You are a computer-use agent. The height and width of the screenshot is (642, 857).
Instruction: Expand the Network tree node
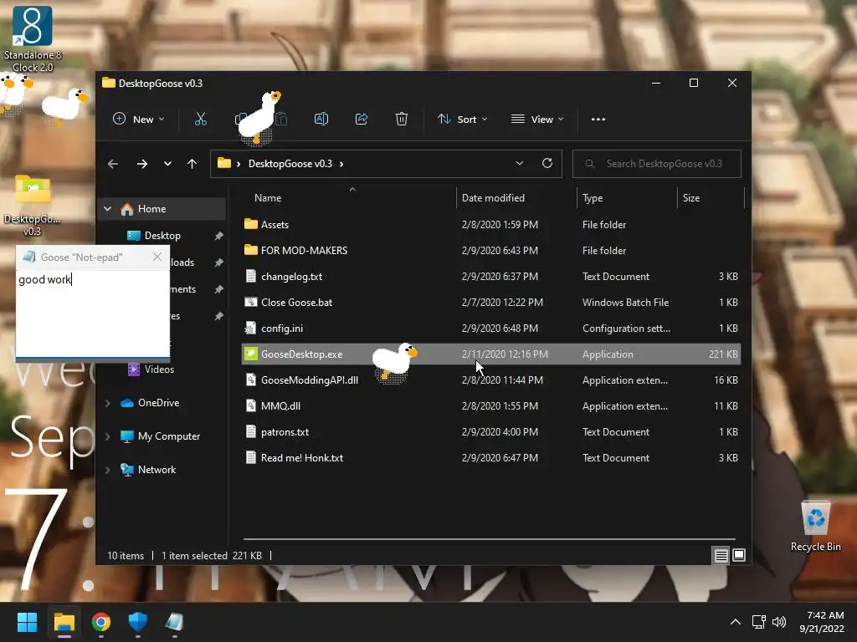pos(108,470)
